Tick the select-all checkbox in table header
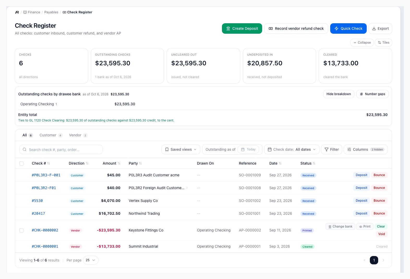 [21, 164]
